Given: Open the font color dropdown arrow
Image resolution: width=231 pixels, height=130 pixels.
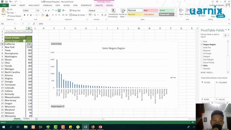Looking at the screenshot, I should coord(49,15).
